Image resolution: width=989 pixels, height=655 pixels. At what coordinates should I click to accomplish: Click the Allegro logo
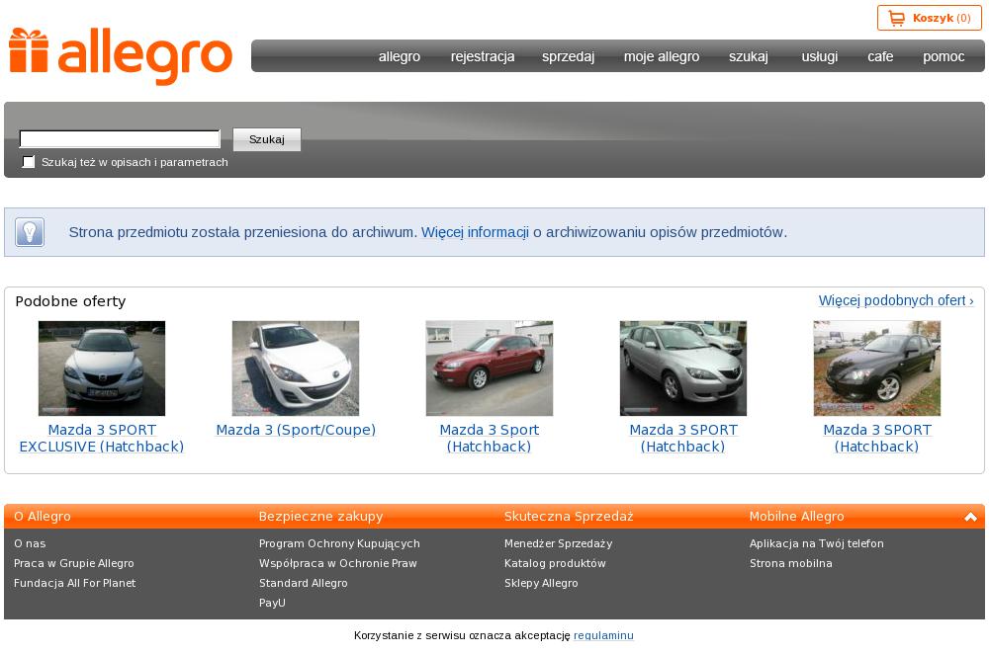point(121,56)
